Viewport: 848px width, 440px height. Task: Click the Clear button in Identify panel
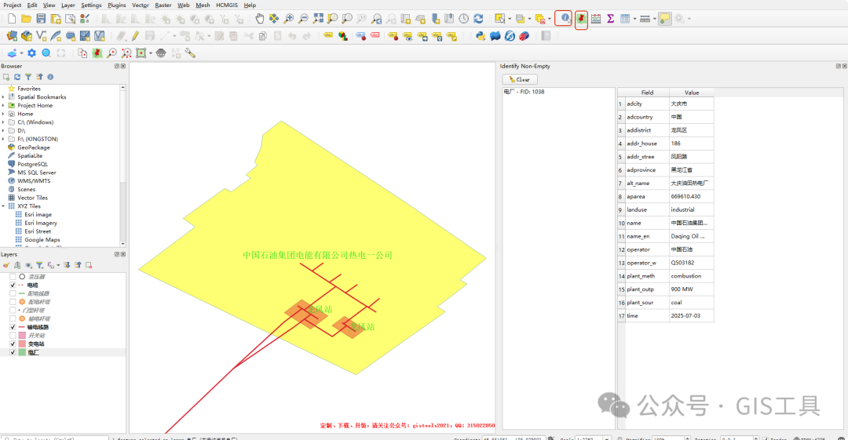[x=520, y=79]
